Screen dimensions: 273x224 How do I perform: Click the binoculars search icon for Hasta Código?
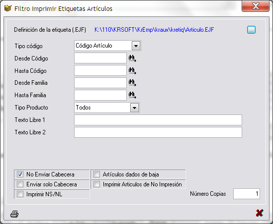132,71
